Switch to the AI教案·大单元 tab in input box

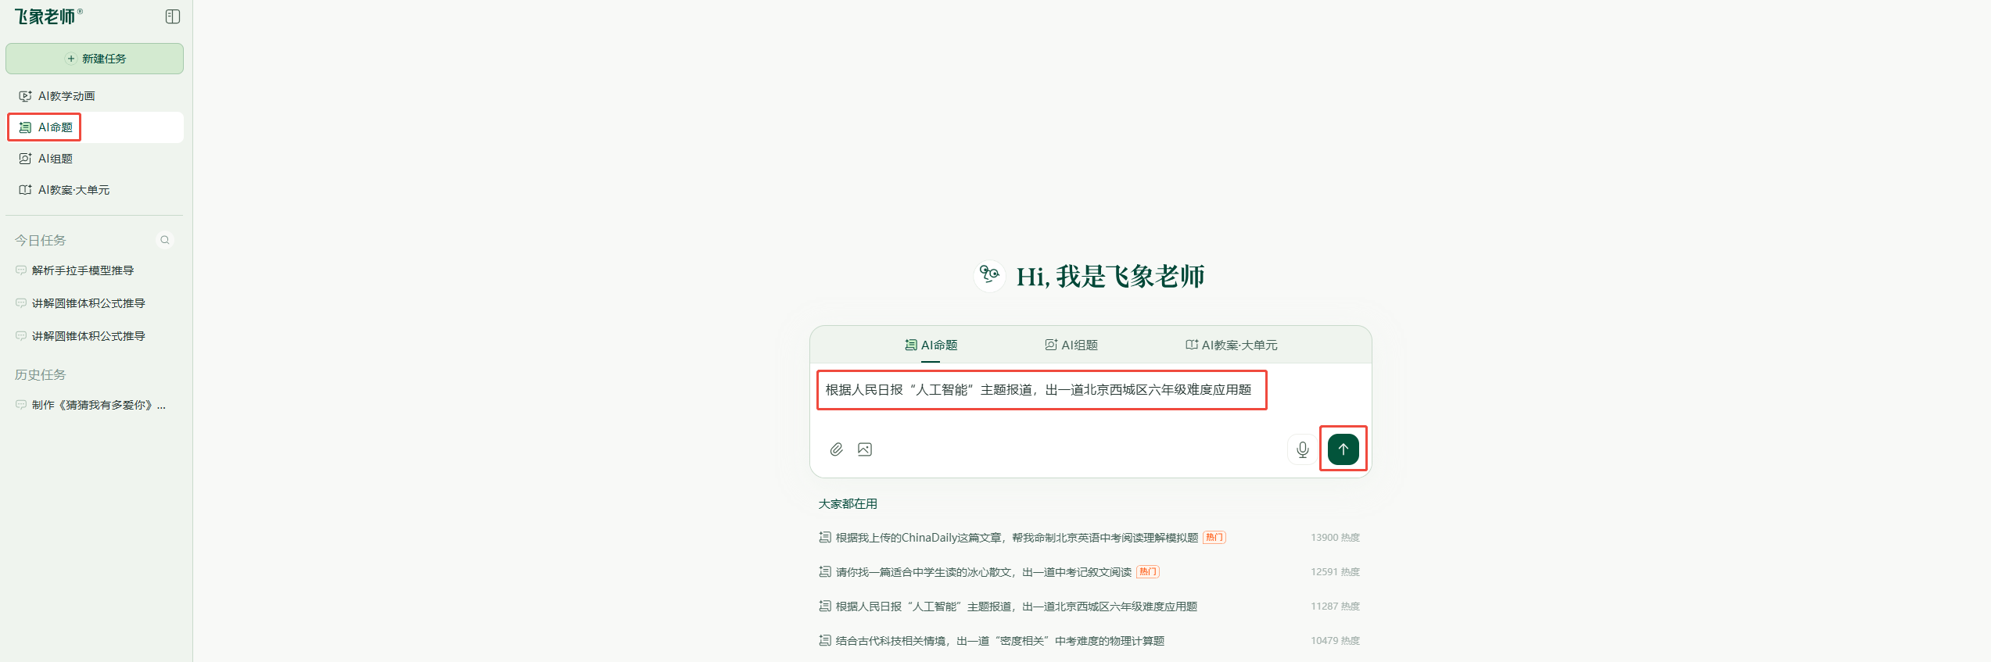click(1232, 345)
